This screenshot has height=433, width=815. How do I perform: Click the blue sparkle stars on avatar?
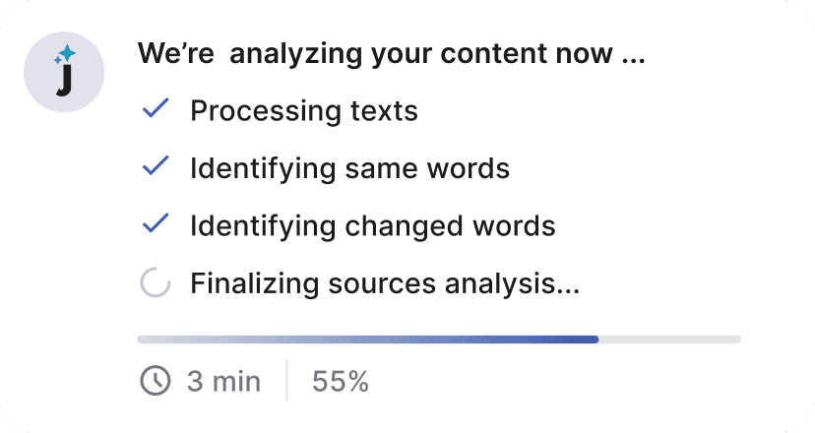coord(65,55)
